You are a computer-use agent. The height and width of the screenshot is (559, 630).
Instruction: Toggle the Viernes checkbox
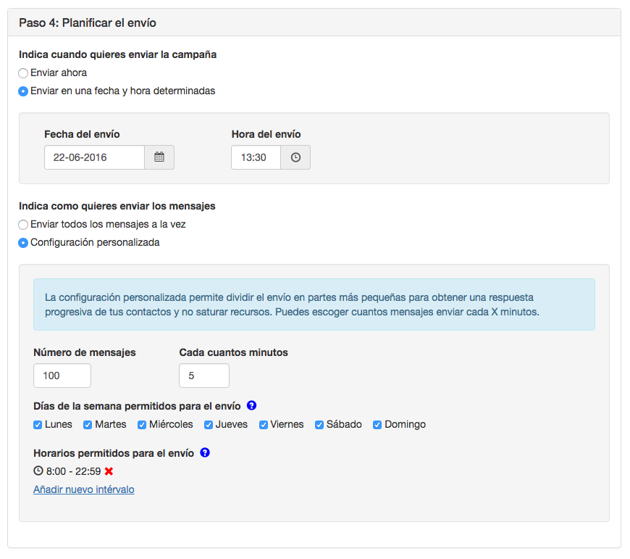[264, 425]
